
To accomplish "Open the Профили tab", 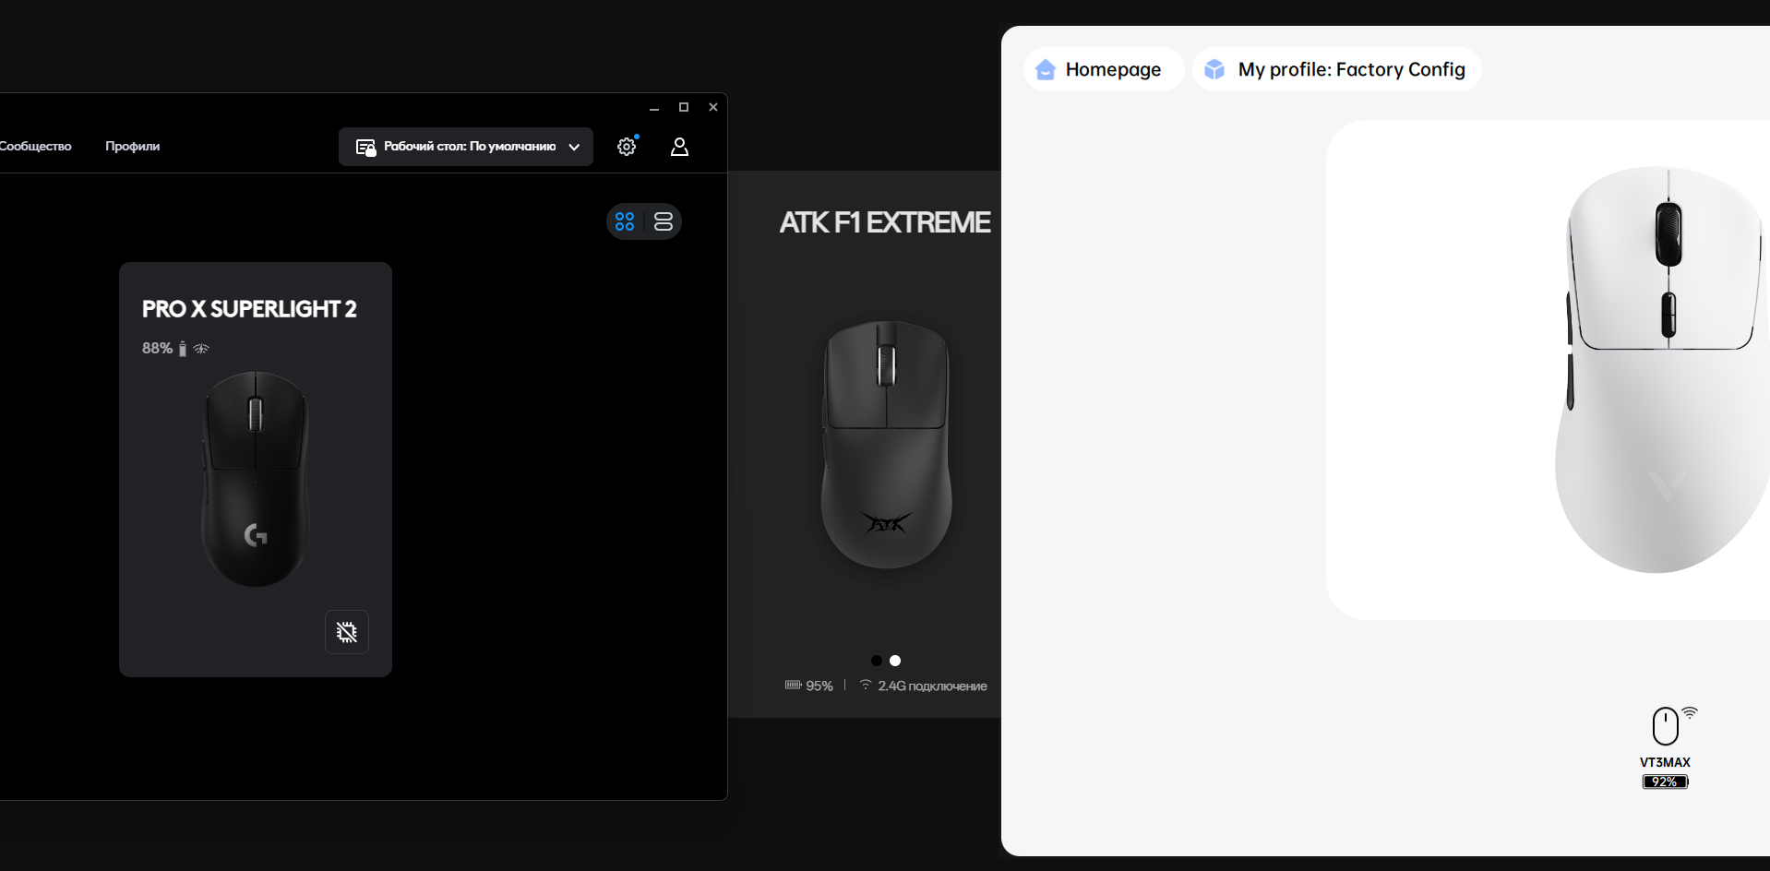I will point(132,146).
